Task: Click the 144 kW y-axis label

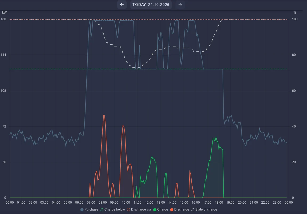Action: click(x=3, y=55)
